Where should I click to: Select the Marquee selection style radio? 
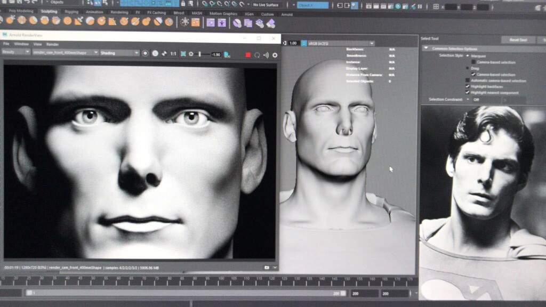[468, 55]
